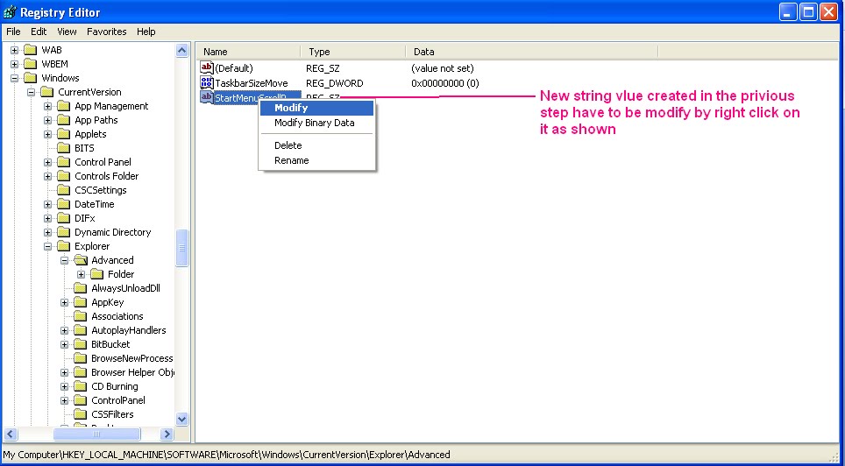
Task: Choose Modify from the context menu
Action: pyautogui.click(x=317, y=109)
